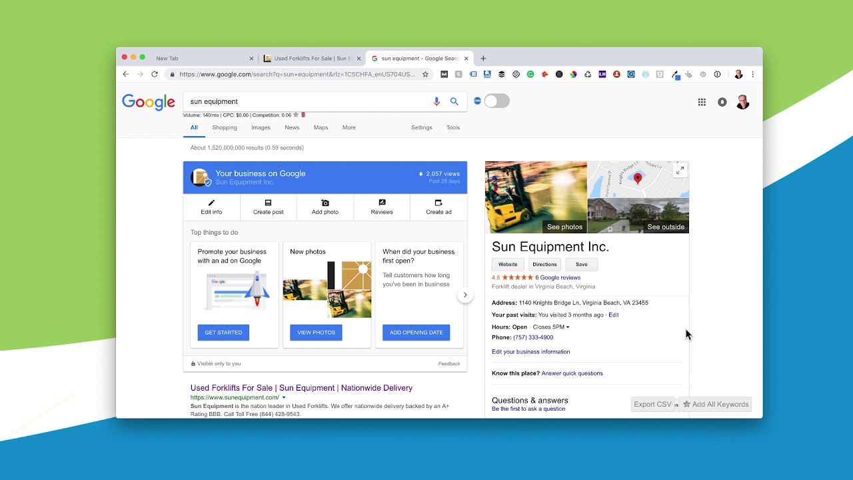Viewport: 853px width, 480px height.
Task: Click the Feedback link under business card
Action: click(x=449, y=364)
